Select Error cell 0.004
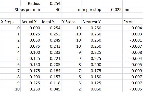143x92 pixels. (133, 28)
